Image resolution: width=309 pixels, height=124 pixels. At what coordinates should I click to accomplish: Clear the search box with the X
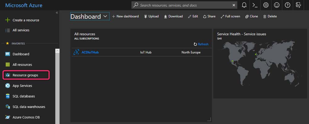tap(234, 5)
